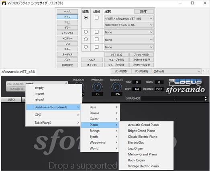Open the second None plugin dropdown

point(129,40)
